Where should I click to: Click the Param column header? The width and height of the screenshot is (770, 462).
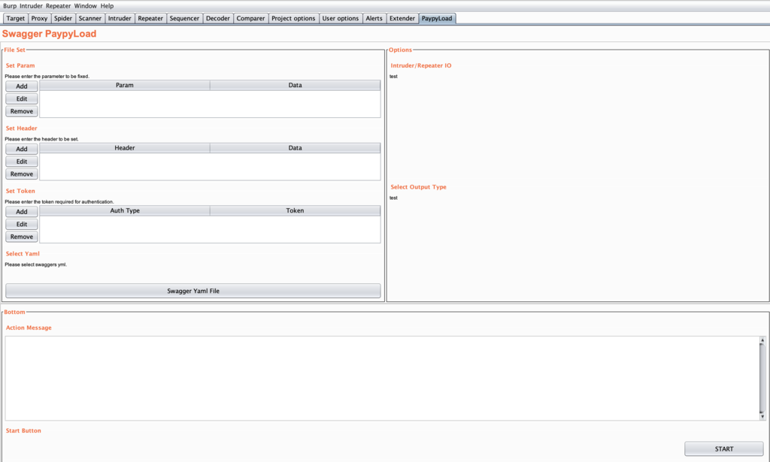pos(125,86)
